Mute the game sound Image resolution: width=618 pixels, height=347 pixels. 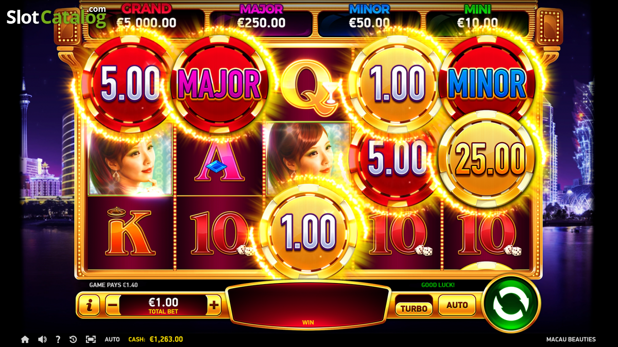[42, 339]
